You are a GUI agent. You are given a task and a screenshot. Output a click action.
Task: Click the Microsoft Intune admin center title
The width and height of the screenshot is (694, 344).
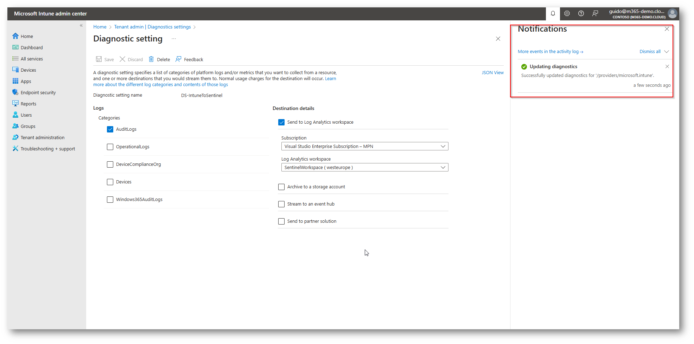(x=50, y=13)
